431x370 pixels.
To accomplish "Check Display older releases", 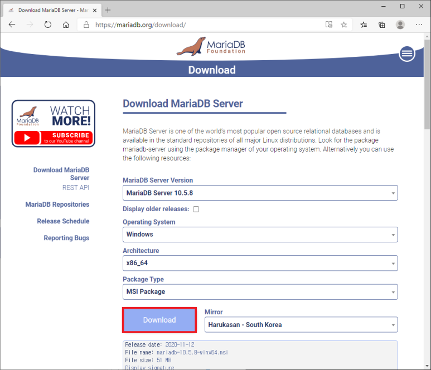I will [x=196, y=210].
